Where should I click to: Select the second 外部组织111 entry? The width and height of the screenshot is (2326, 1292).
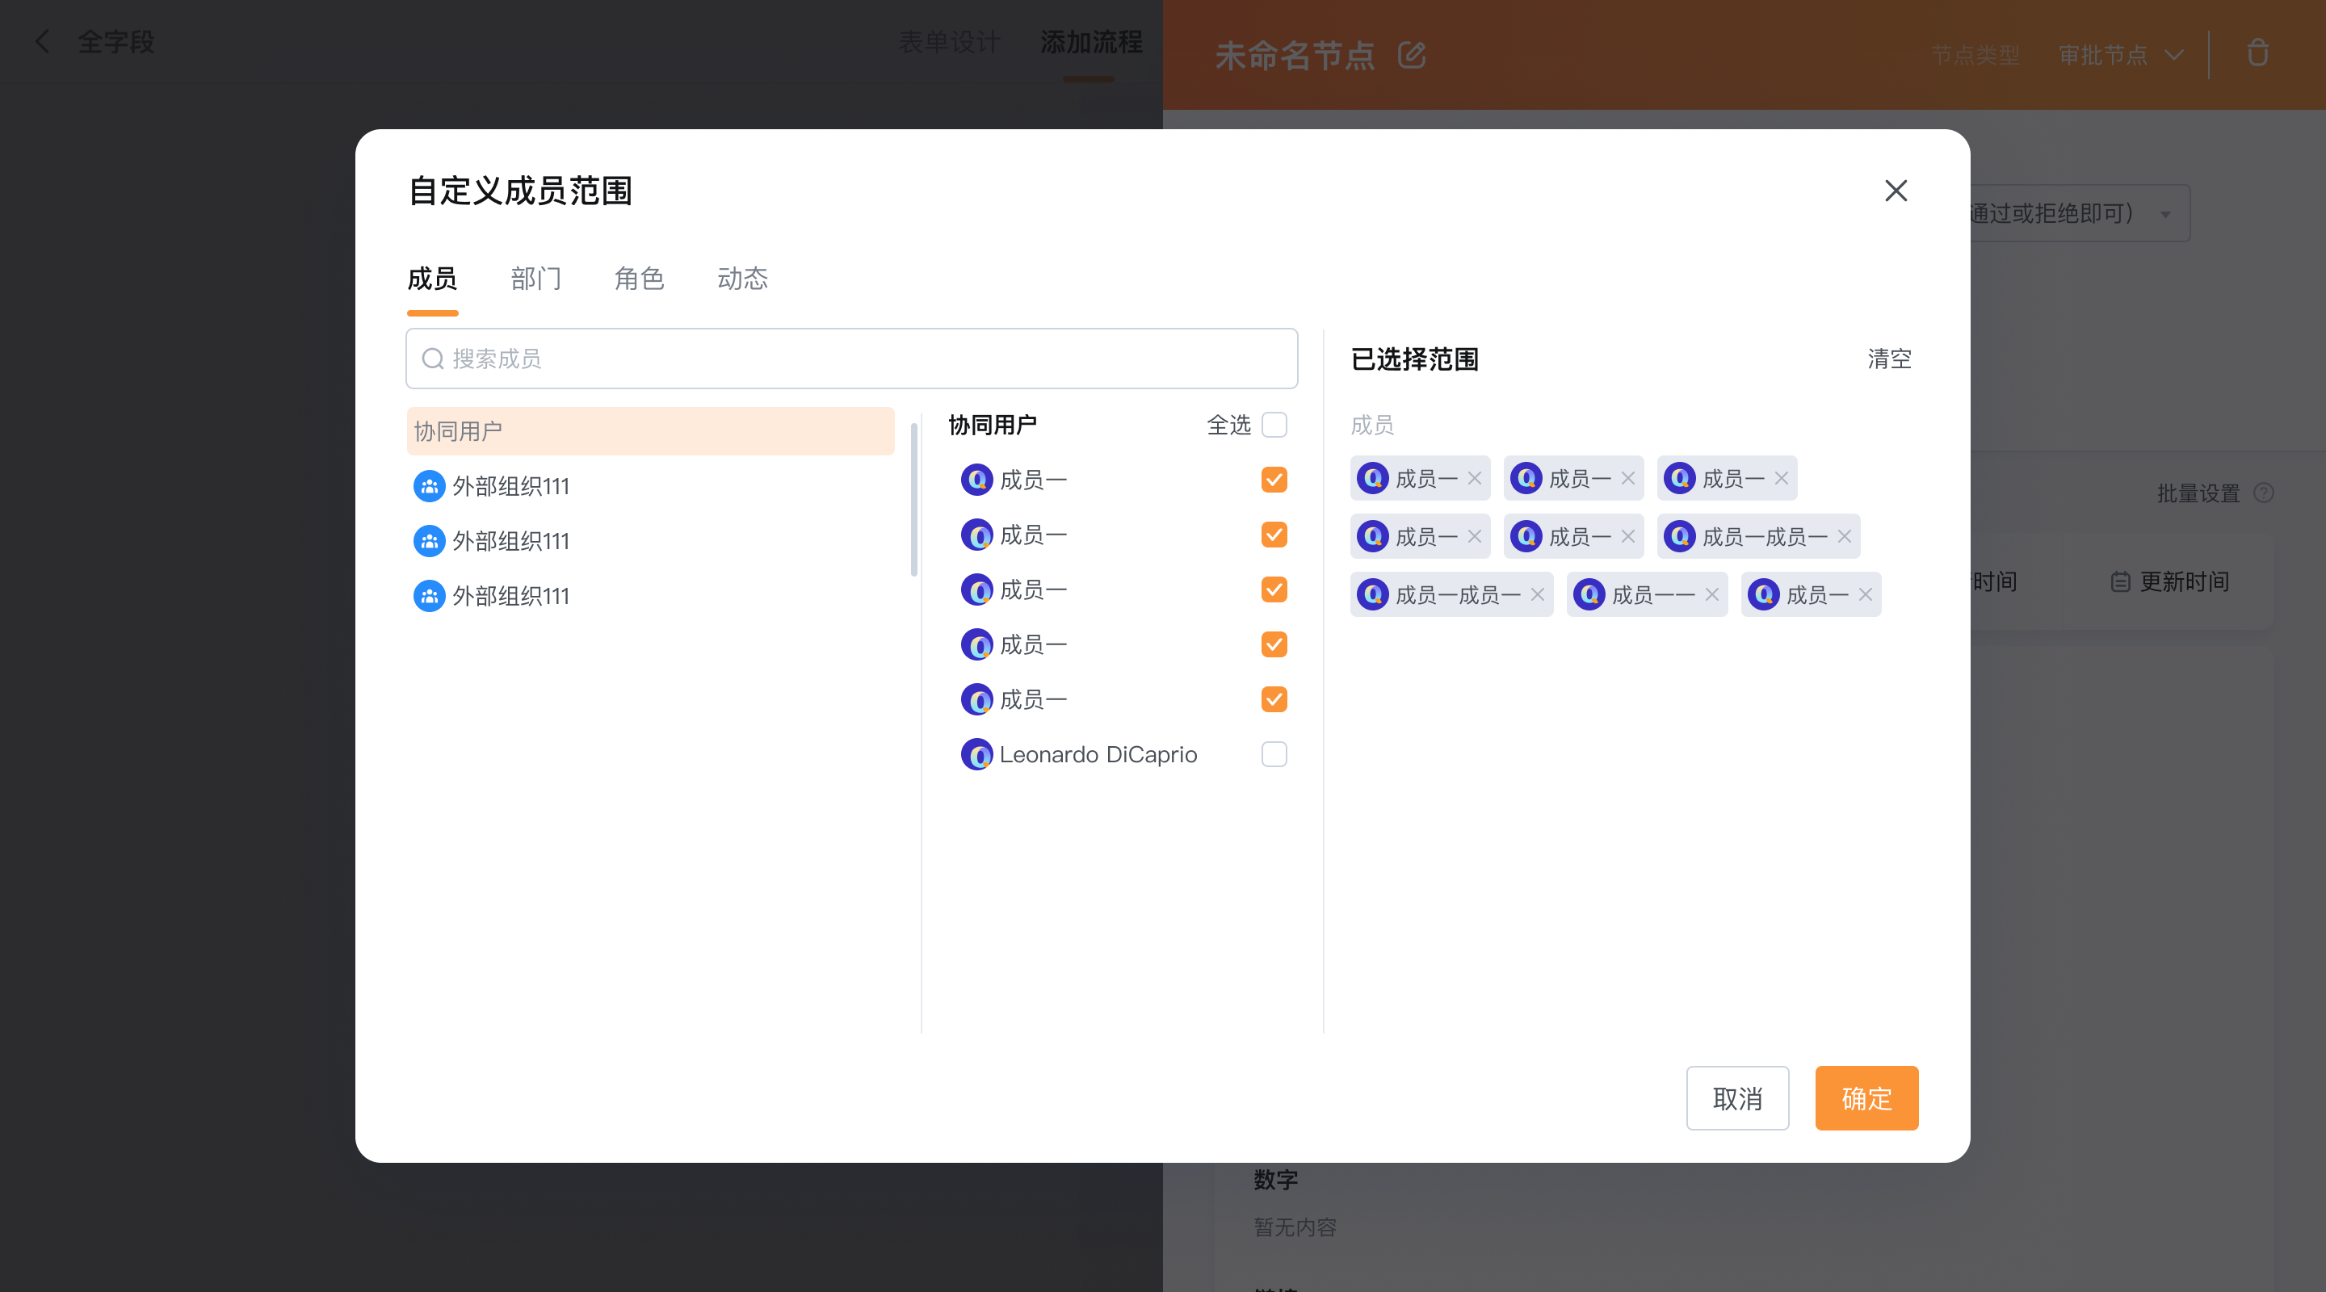[650, 542]
